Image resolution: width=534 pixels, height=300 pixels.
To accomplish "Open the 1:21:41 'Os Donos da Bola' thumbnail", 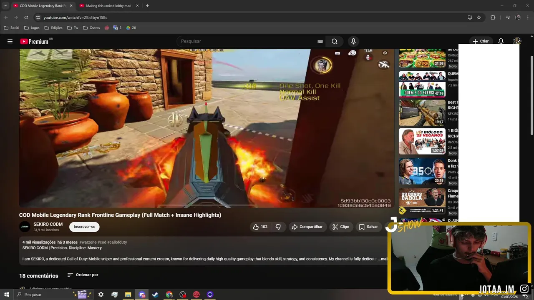I will pos(422,201).
